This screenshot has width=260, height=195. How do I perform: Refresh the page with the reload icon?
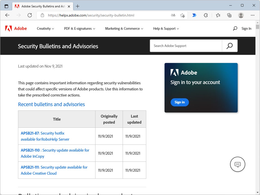tap(30, 15)
